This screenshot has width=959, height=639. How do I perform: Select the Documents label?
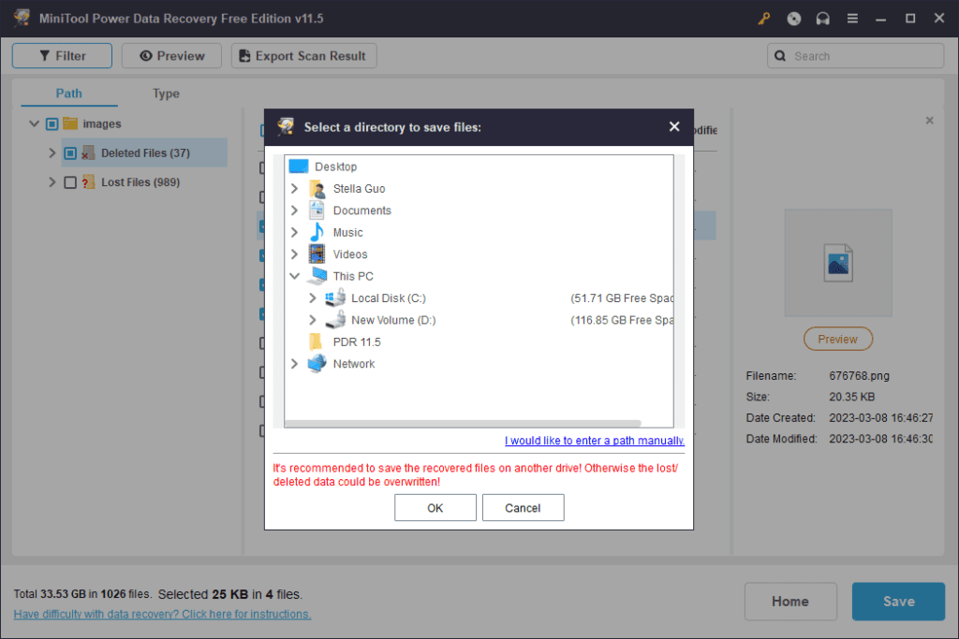tap(362, 211)
